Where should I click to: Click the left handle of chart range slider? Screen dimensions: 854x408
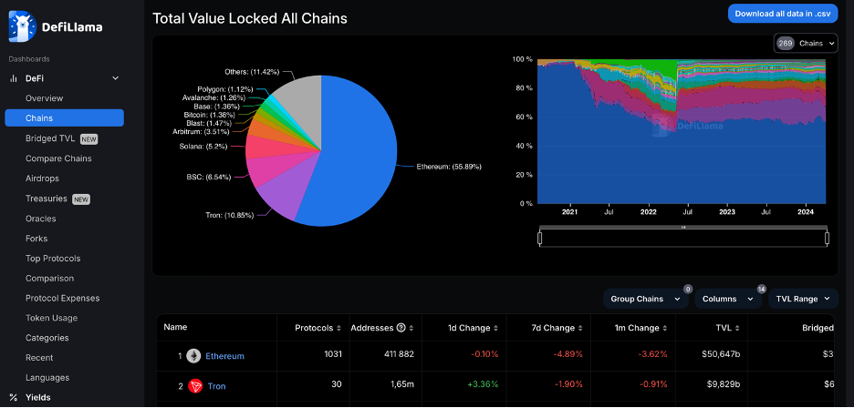[x=540, y=239]
